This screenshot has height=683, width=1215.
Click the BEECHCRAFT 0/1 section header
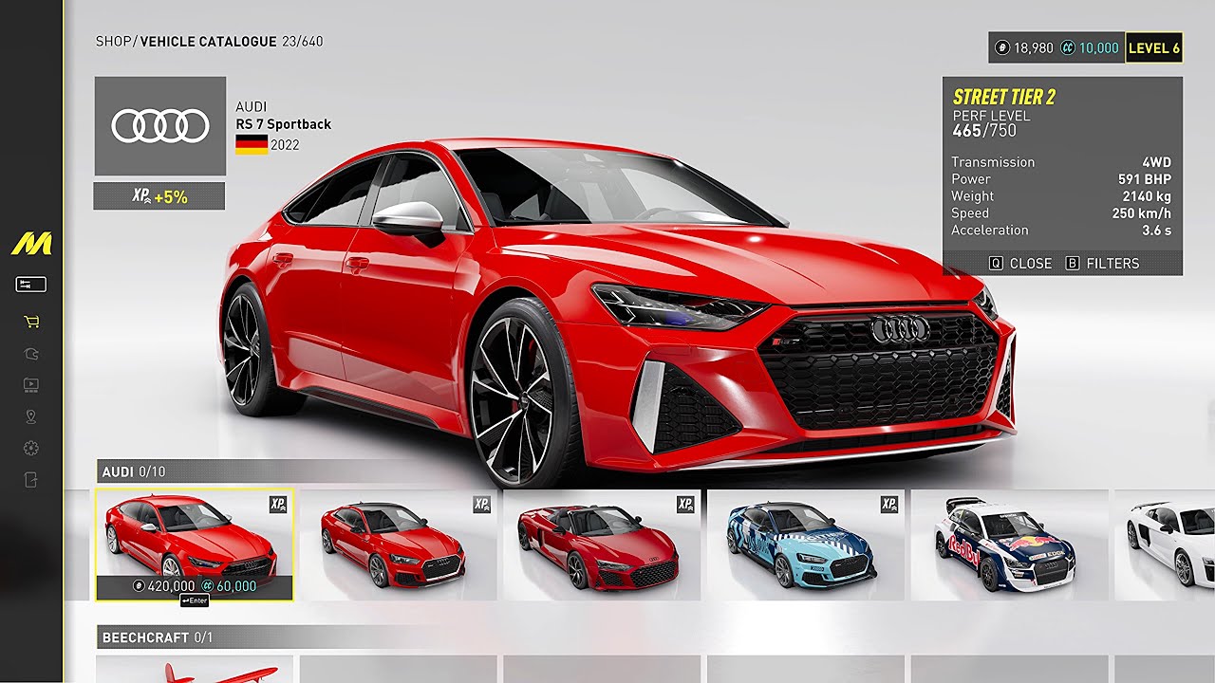pos(158,637)
